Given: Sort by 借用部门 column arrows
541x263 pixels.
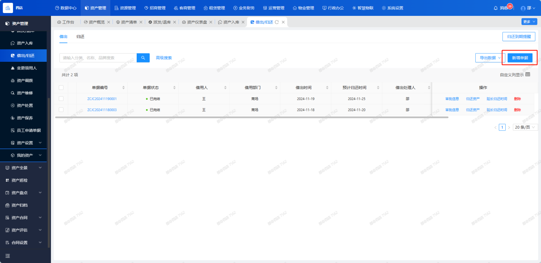Looking at the screenshot, I should [277, 87].
